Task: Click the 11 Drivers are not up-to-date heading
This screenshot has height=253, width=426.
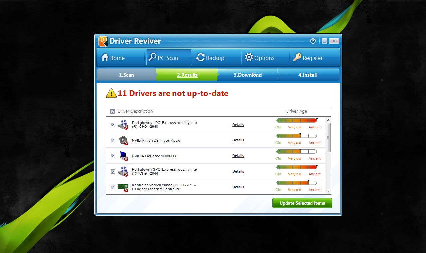Action: point(173,93)
